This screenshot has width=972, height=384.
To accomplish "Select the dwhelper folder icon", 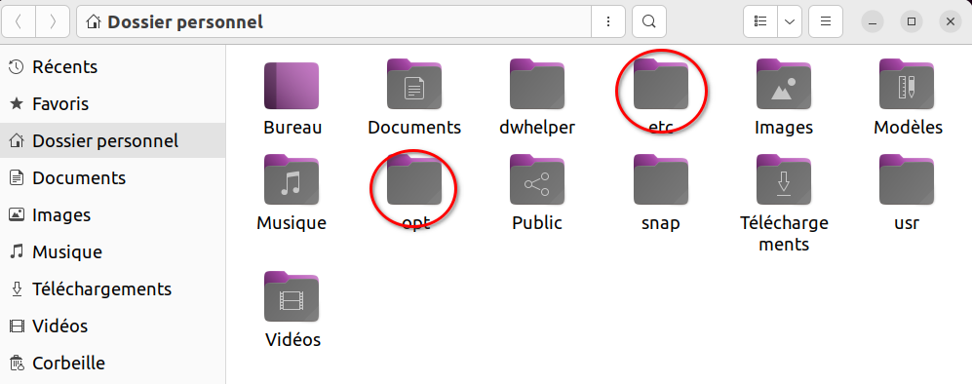I will tap(537, 84).
